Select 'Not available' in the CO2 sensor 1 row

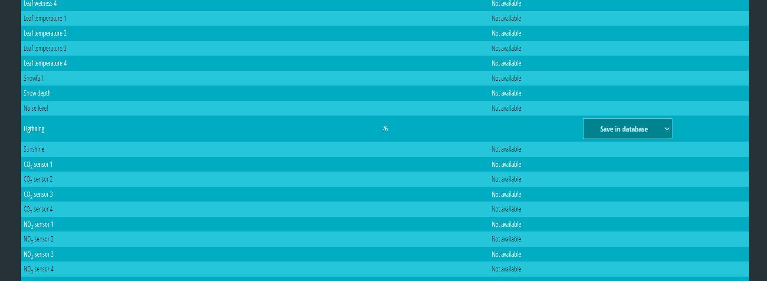[506, 164]
